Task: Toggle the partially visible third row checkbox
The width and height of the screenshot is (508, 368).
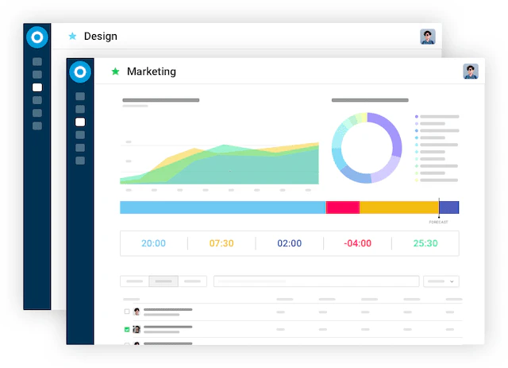Action: click(127, 343)
